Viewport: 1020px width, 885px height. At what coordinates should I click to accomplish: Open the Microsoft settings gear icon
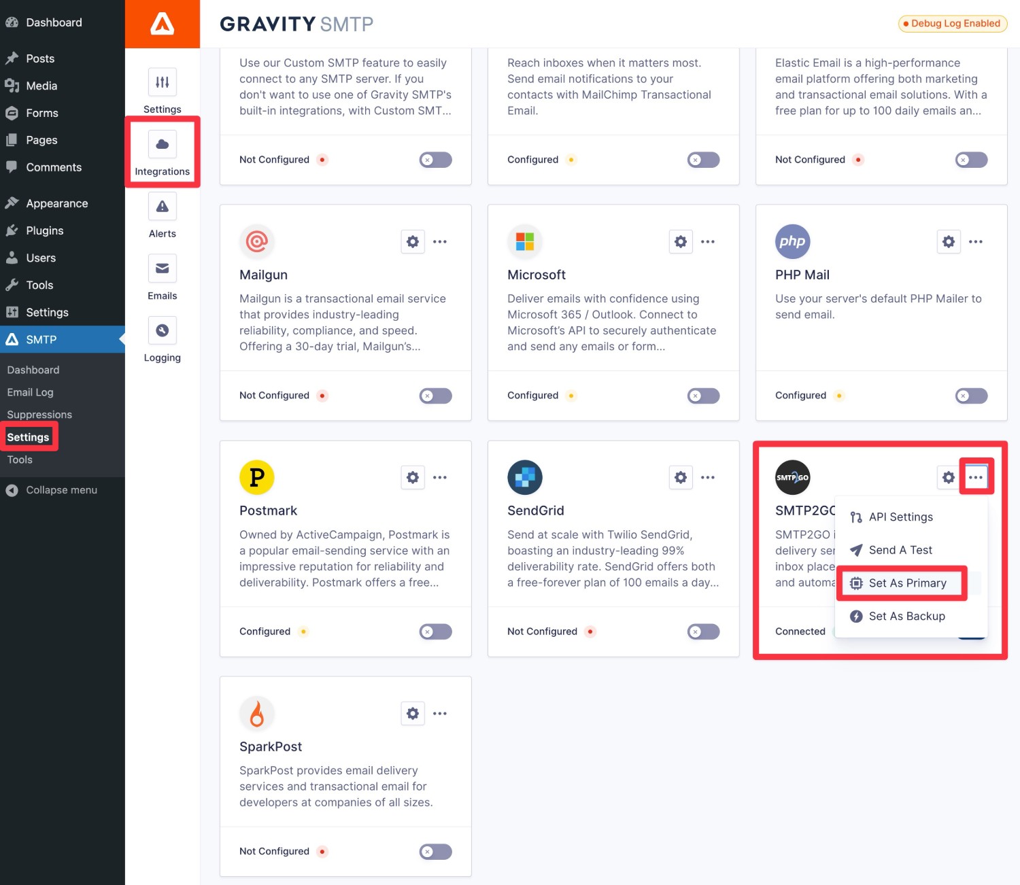point(681,241)
